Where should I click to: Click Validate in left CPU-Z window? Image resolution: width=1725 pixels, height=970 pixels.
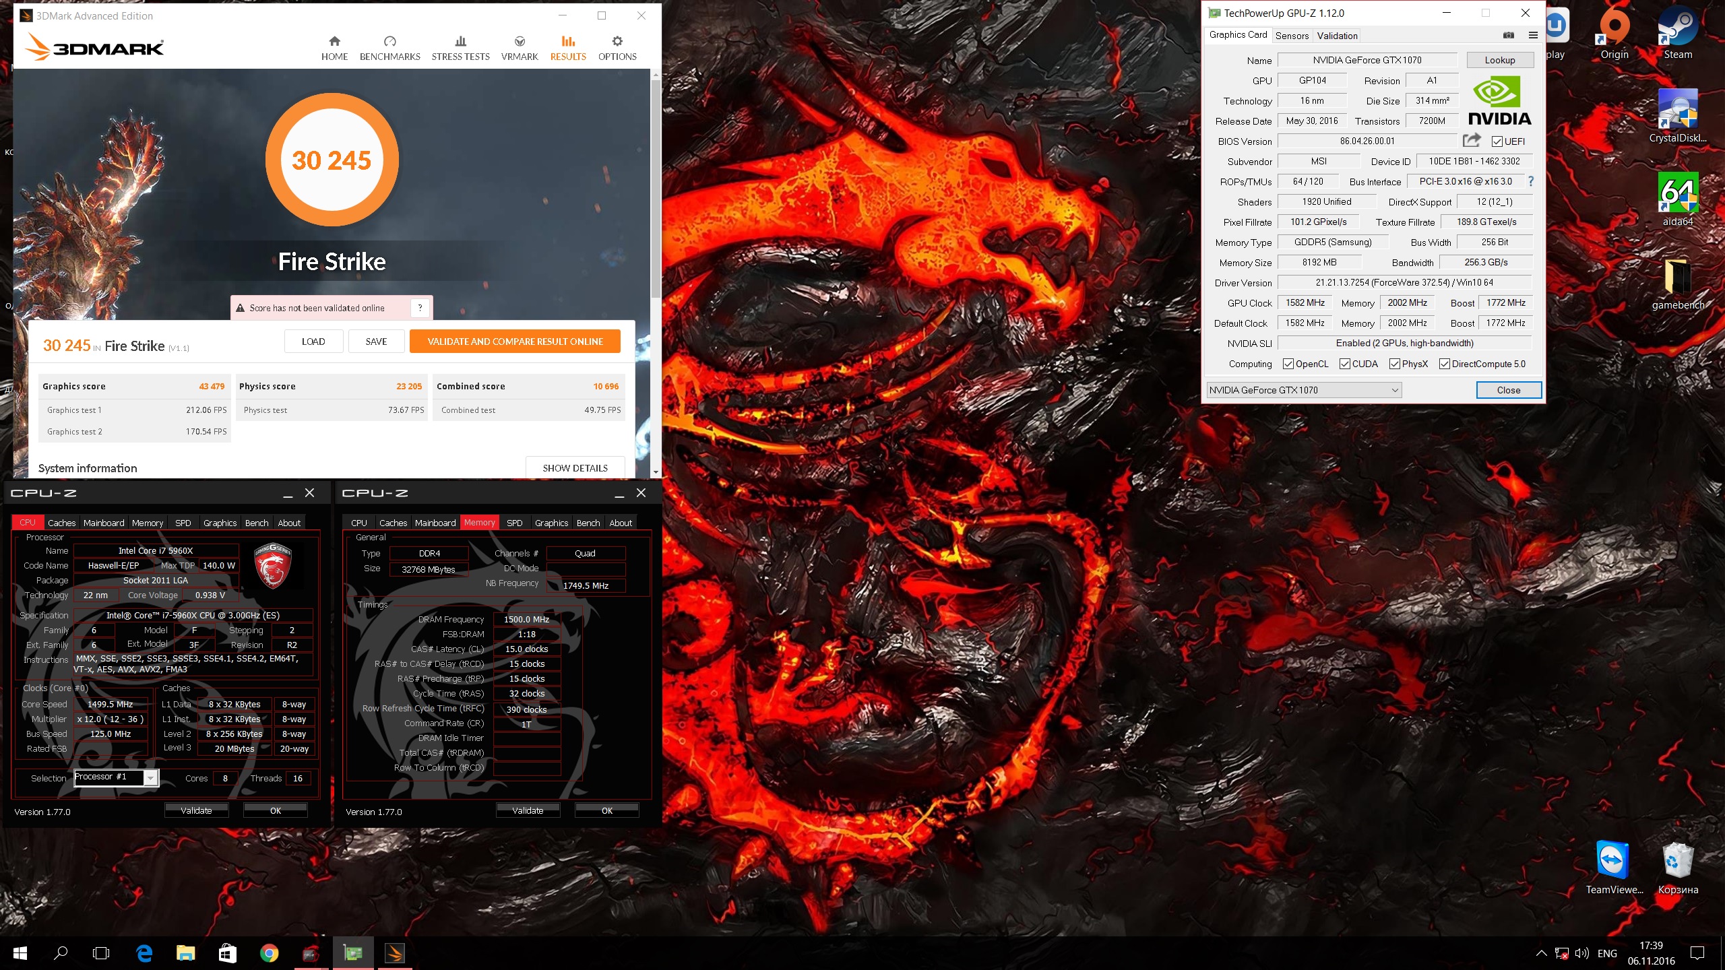196,810
